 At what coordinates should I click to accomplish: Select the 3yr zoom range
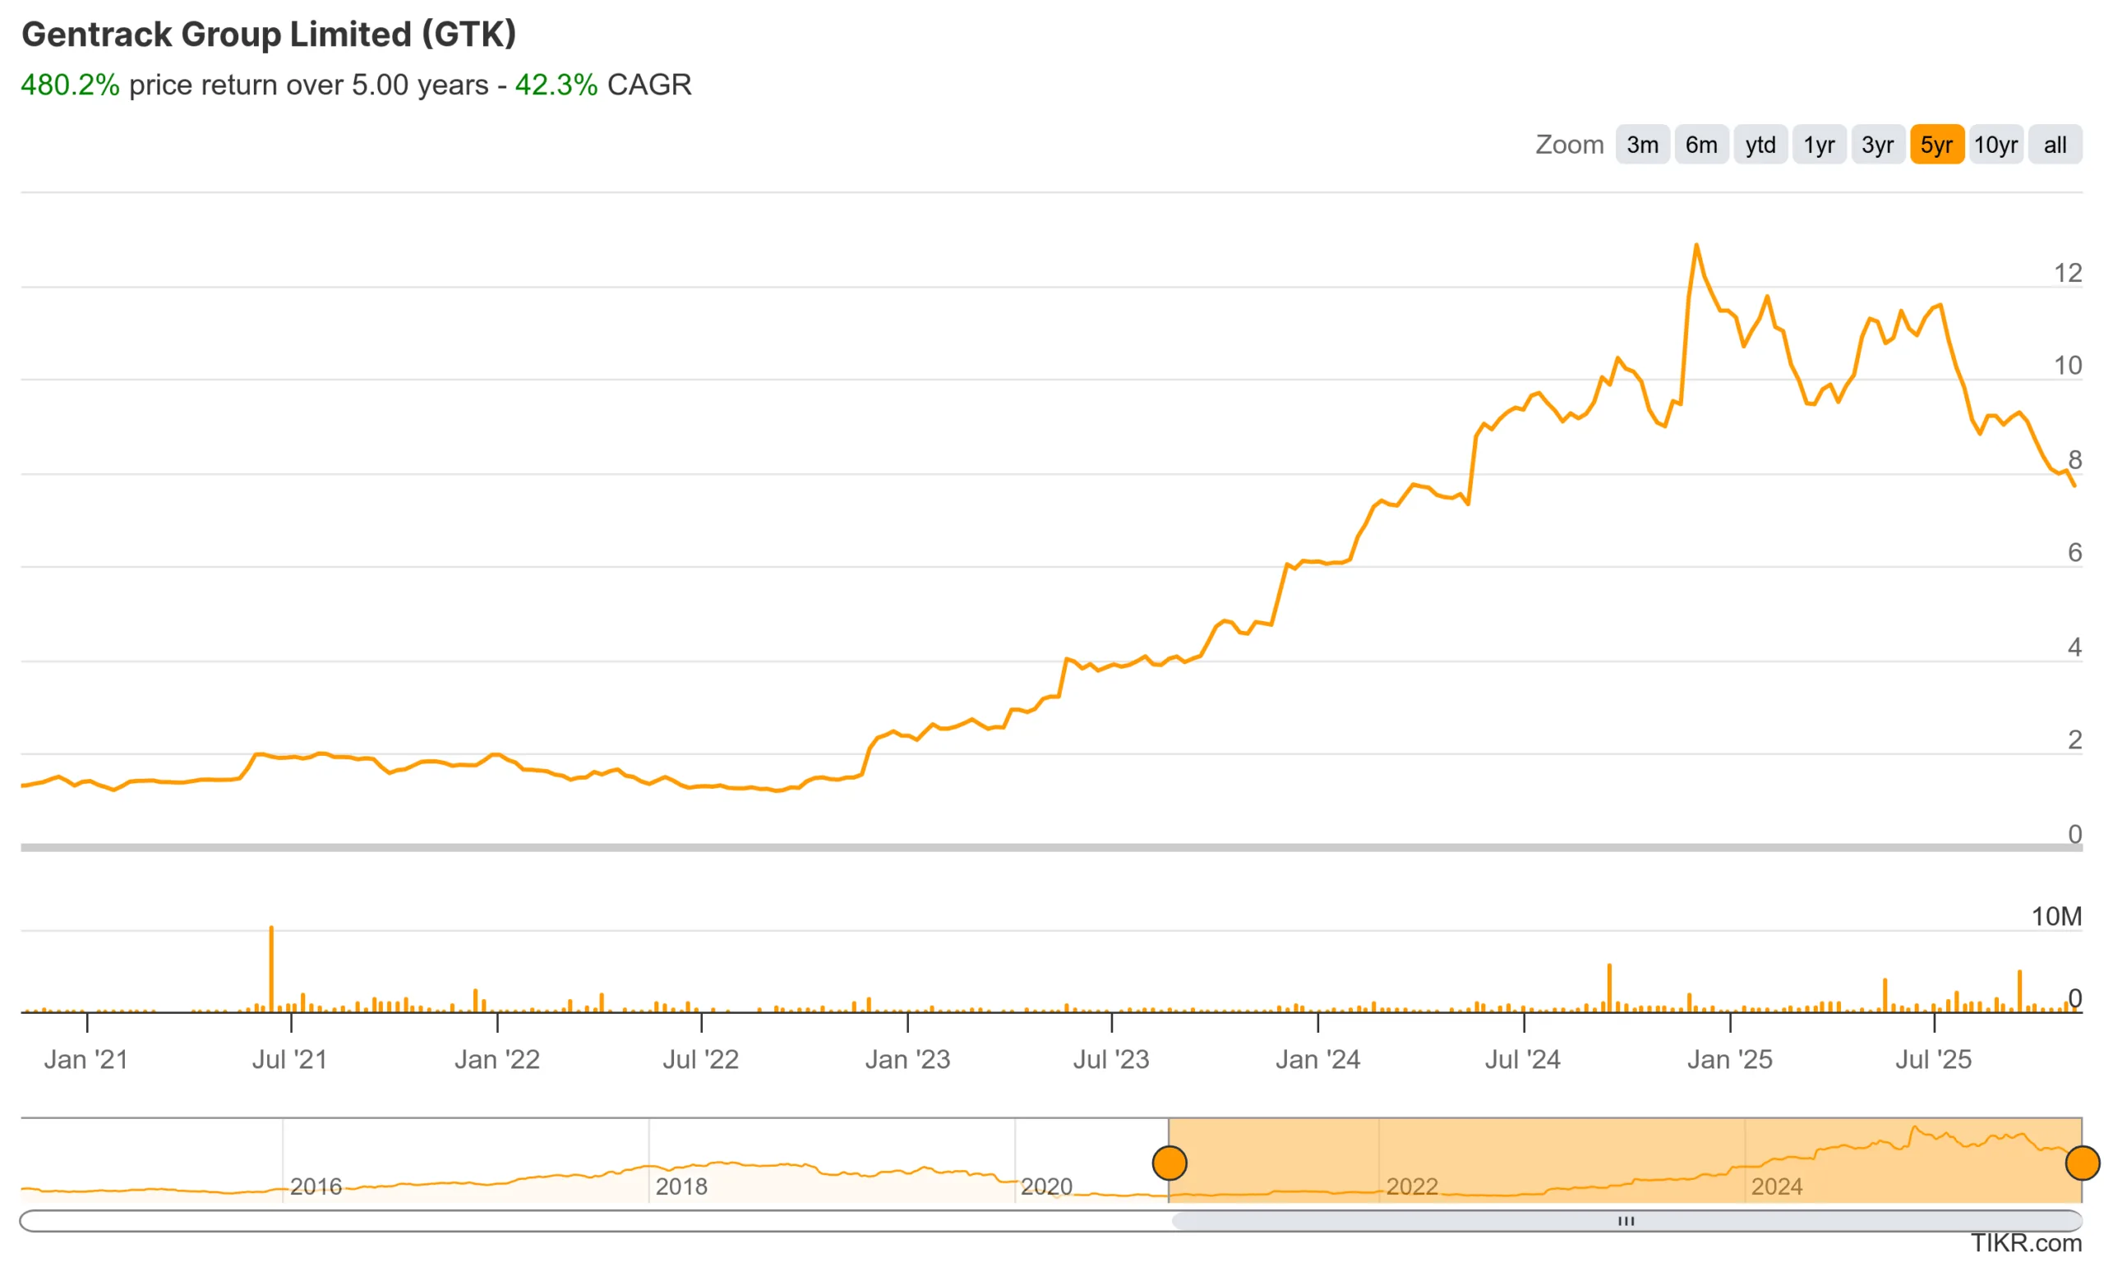(1878, 145)
